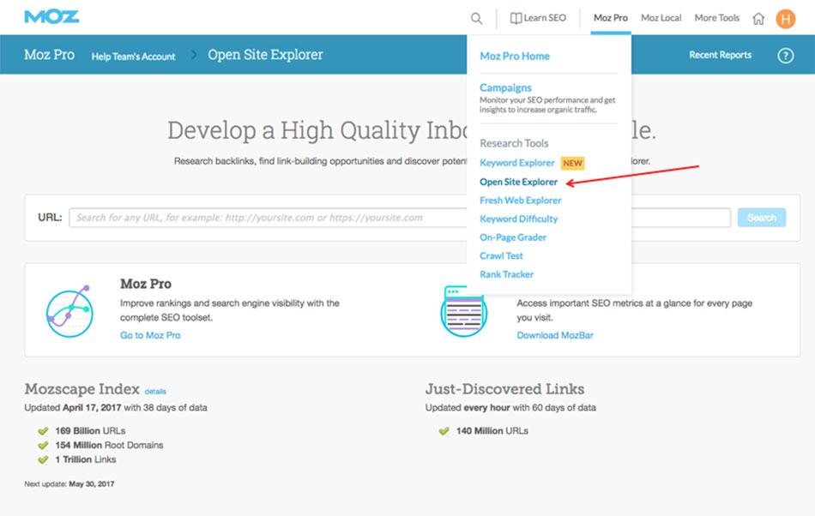
Task: Open the search magnifier icon
Action: click(476, 18)
